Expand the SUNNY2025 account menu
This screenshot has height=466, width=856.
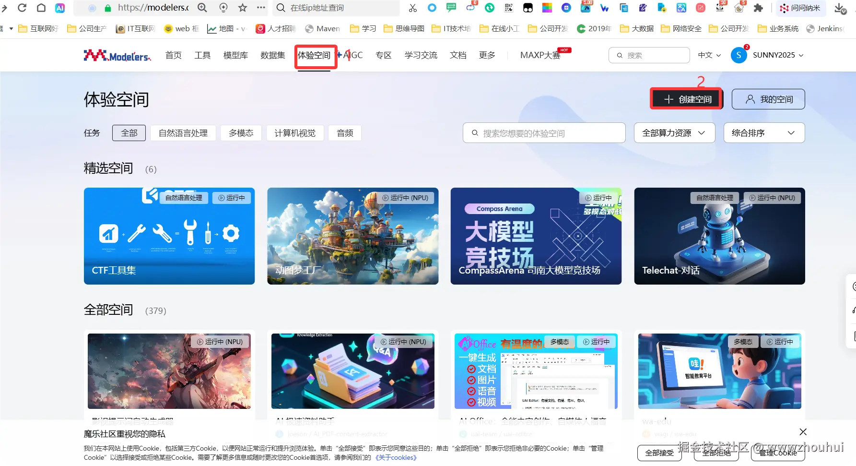778,55
